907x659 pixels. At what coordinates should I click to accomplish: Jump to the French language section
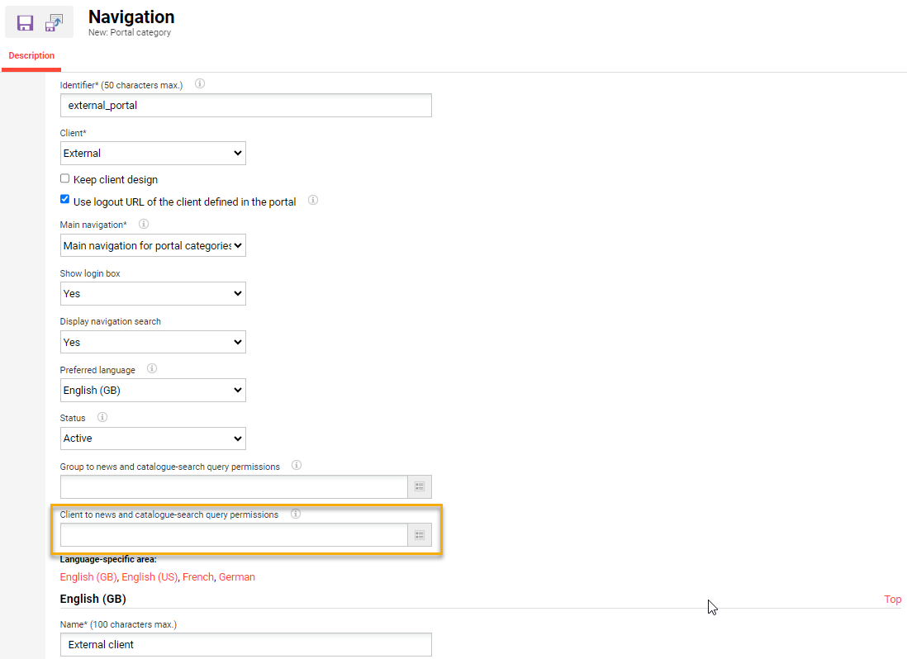point(197,577)
